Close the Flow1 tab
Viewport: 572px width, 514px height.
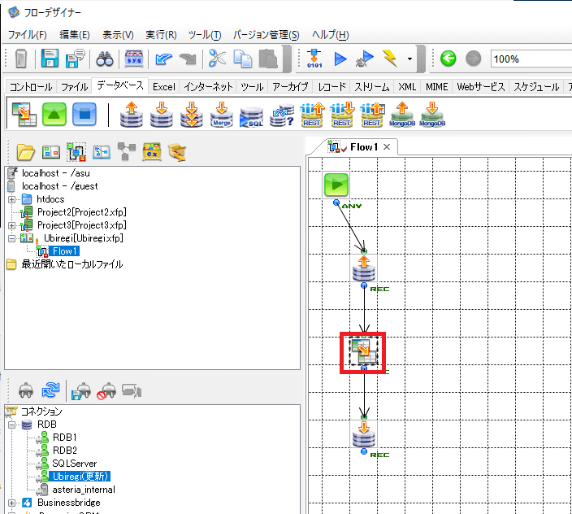coord(387,146)
